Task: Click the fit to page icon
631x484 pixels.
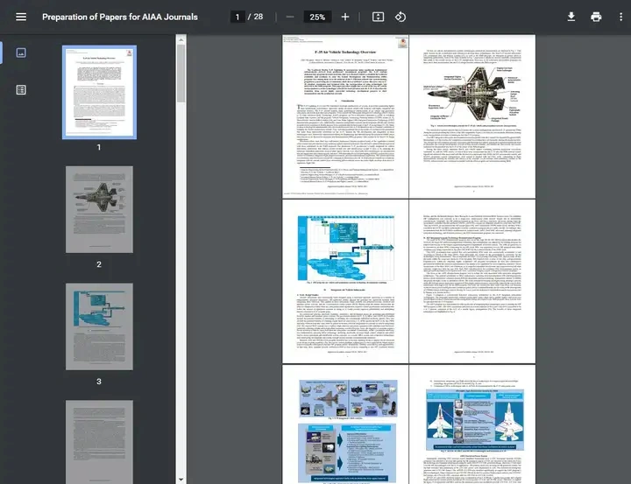Action: (x=378, y=17)
